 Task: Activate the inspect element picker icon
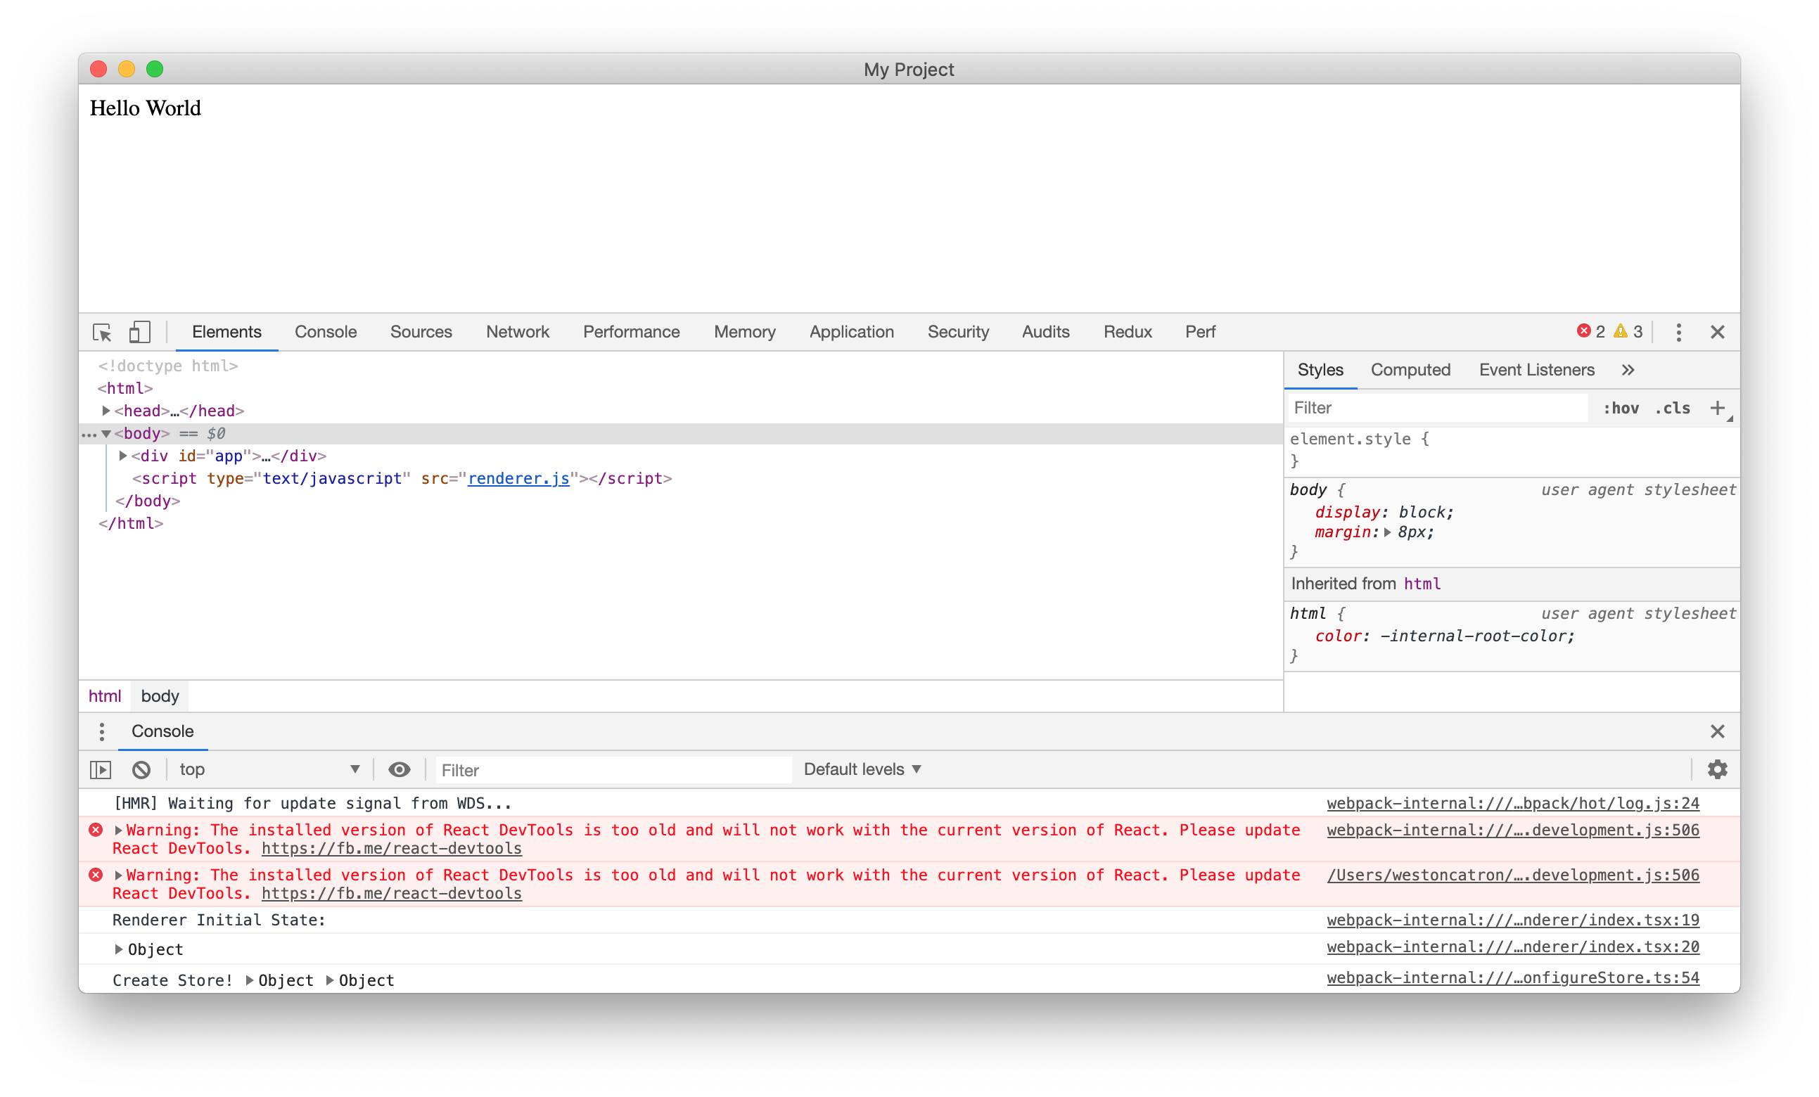point(102,332)
